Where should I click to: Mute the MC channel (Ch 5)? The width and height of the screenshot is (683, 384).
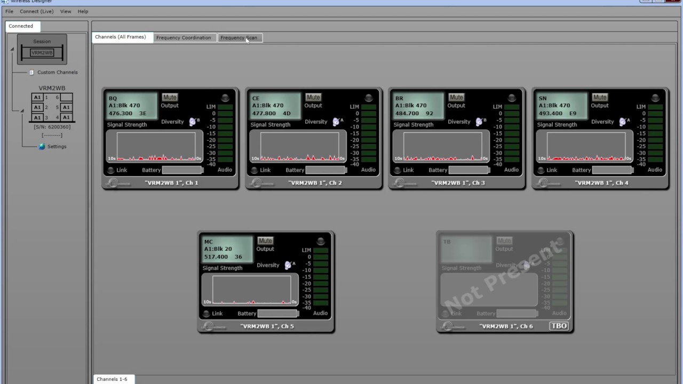(x=265, y=241)
